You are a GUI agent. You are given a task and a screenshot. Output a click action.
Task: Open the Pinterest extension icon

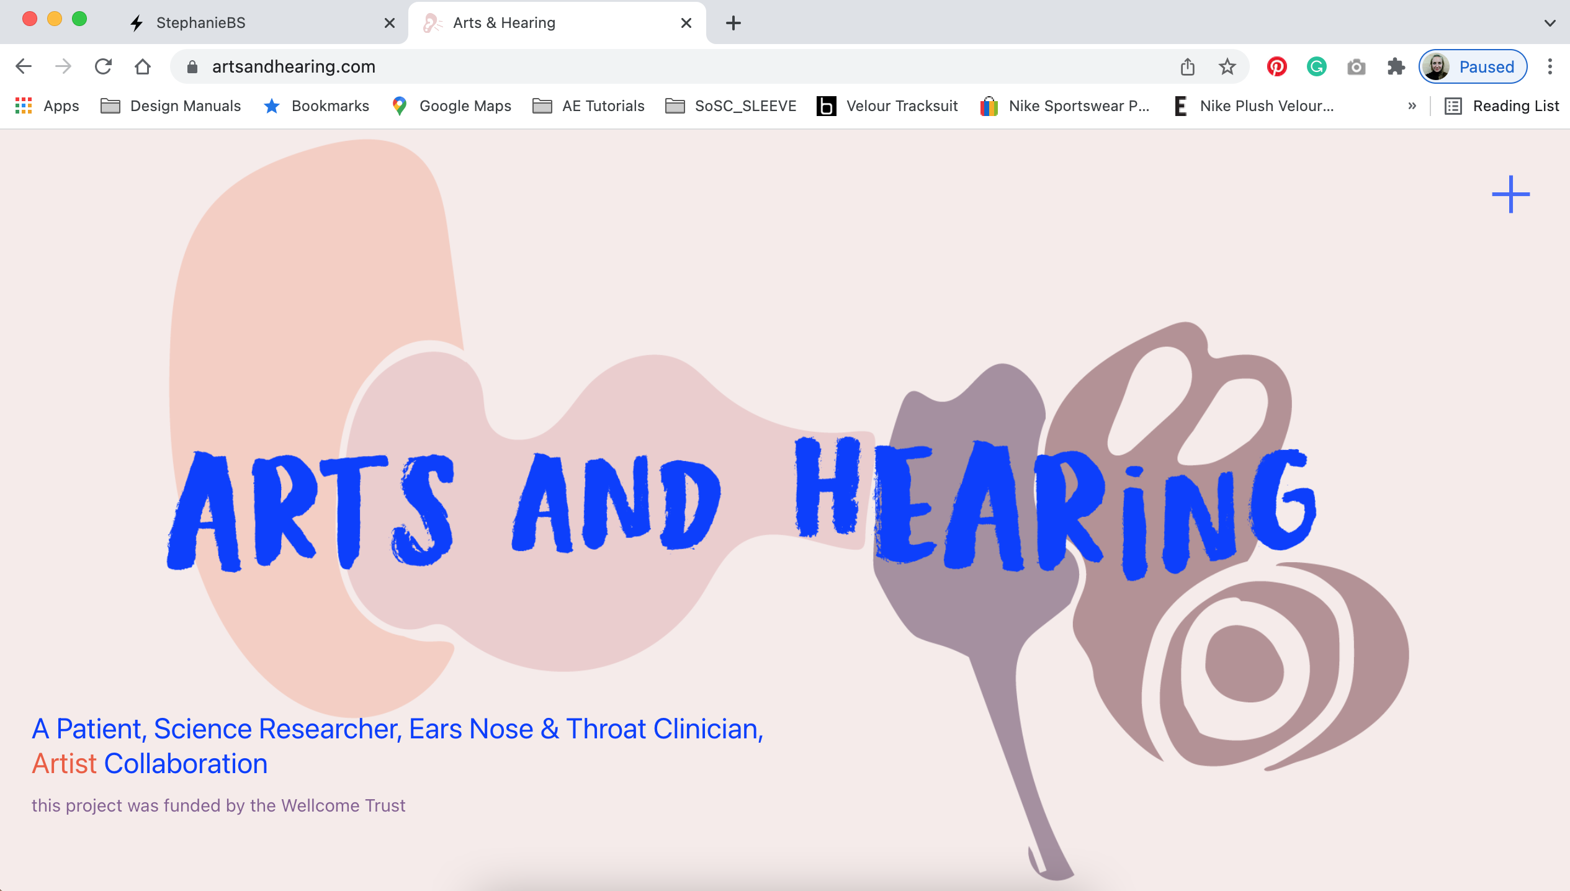point(1276,66)
